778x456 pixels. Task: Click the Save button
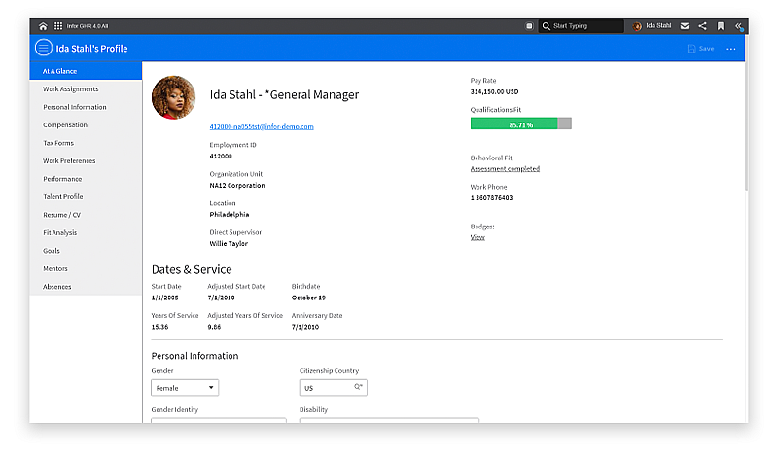point(700,49)
